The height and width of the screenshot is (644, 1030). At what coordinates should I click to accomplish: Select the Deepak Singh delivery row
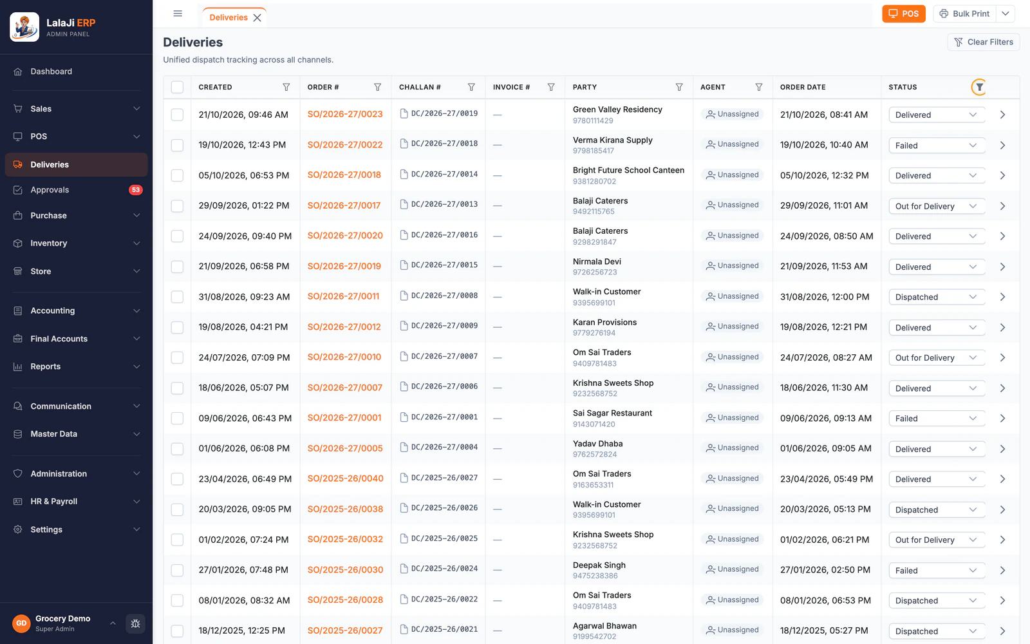pos(177,570)
